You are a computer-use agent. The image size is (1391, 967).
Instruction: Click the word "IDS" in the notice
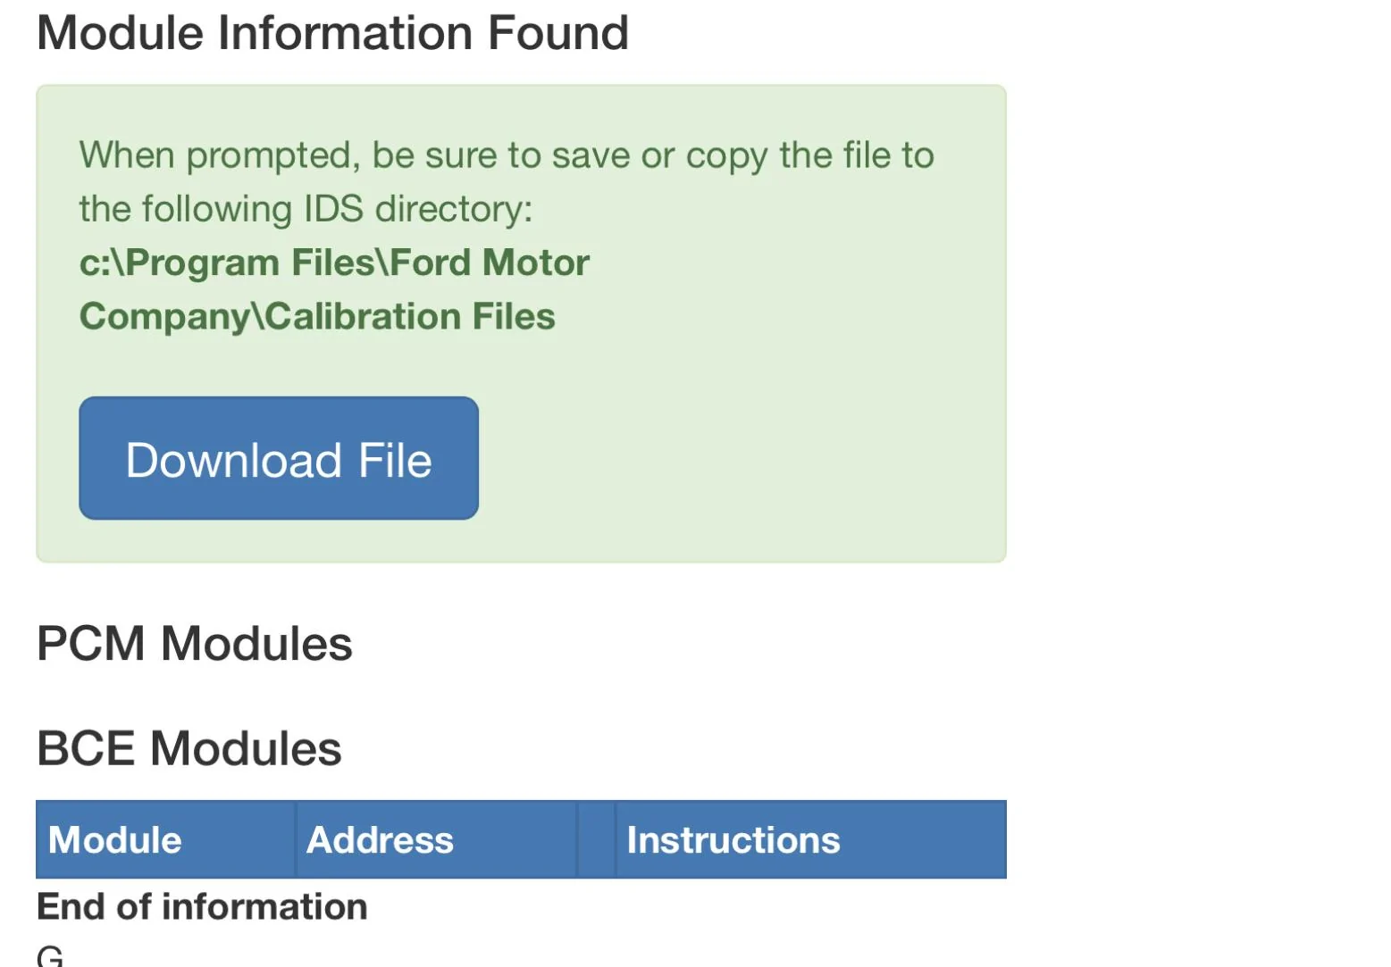coord(333,209)
